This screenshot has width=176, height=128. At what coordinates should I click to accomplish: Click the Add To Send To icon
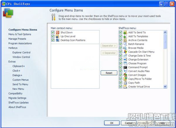(125, 32)
